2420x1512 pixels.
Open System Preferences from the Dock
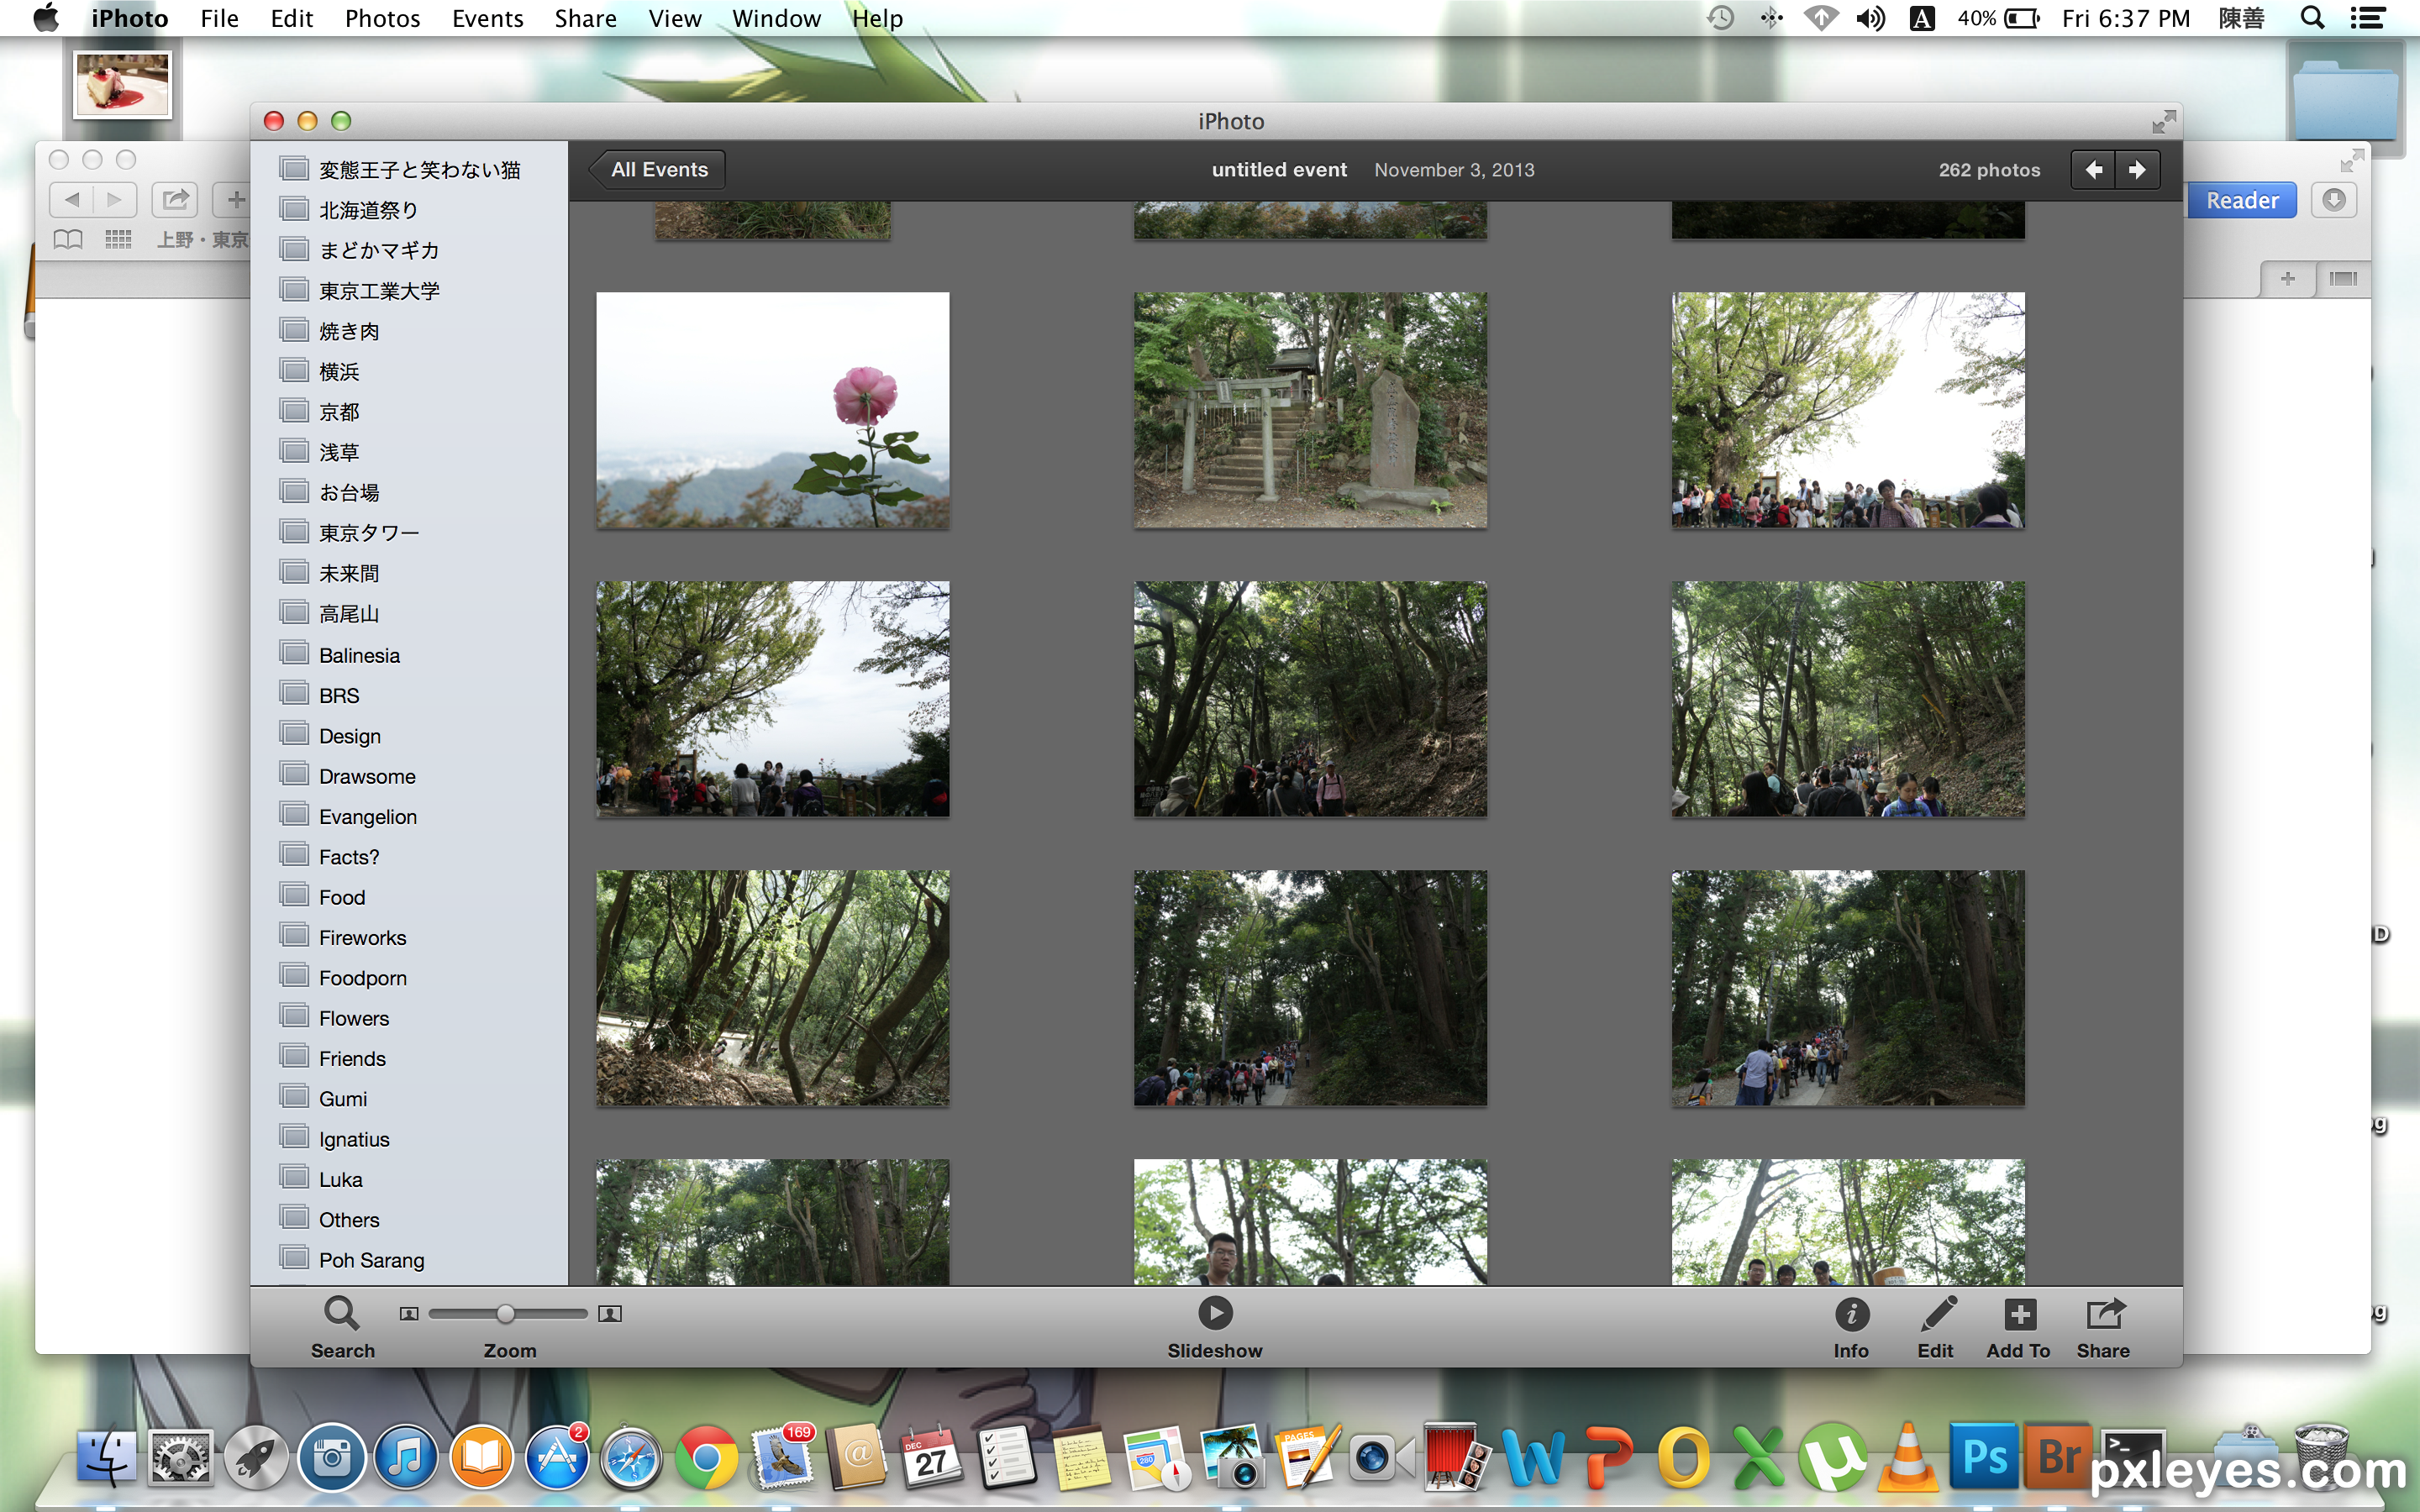(181, 1458)
